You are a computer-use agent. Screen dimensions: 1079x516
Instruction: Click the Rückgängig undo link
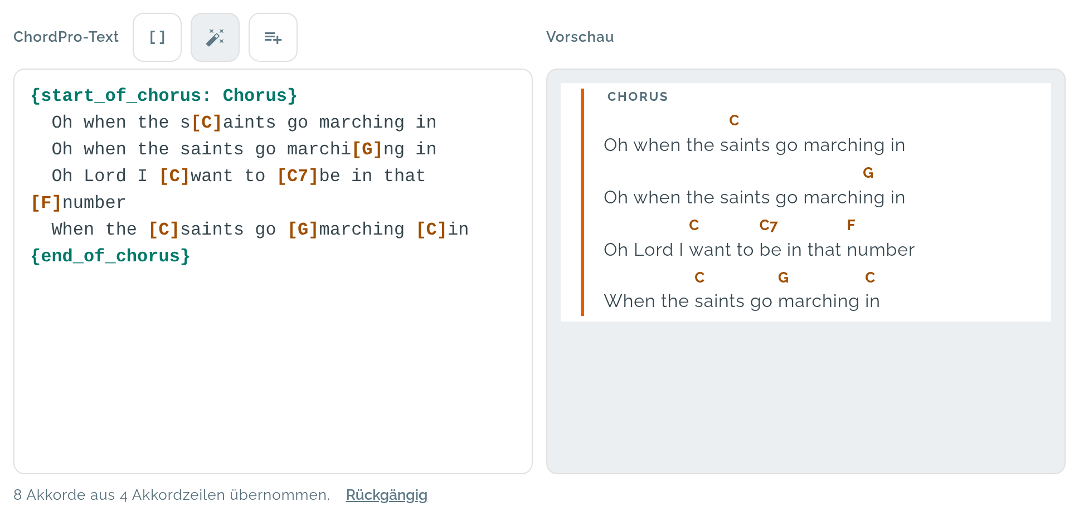click(387, 495)
